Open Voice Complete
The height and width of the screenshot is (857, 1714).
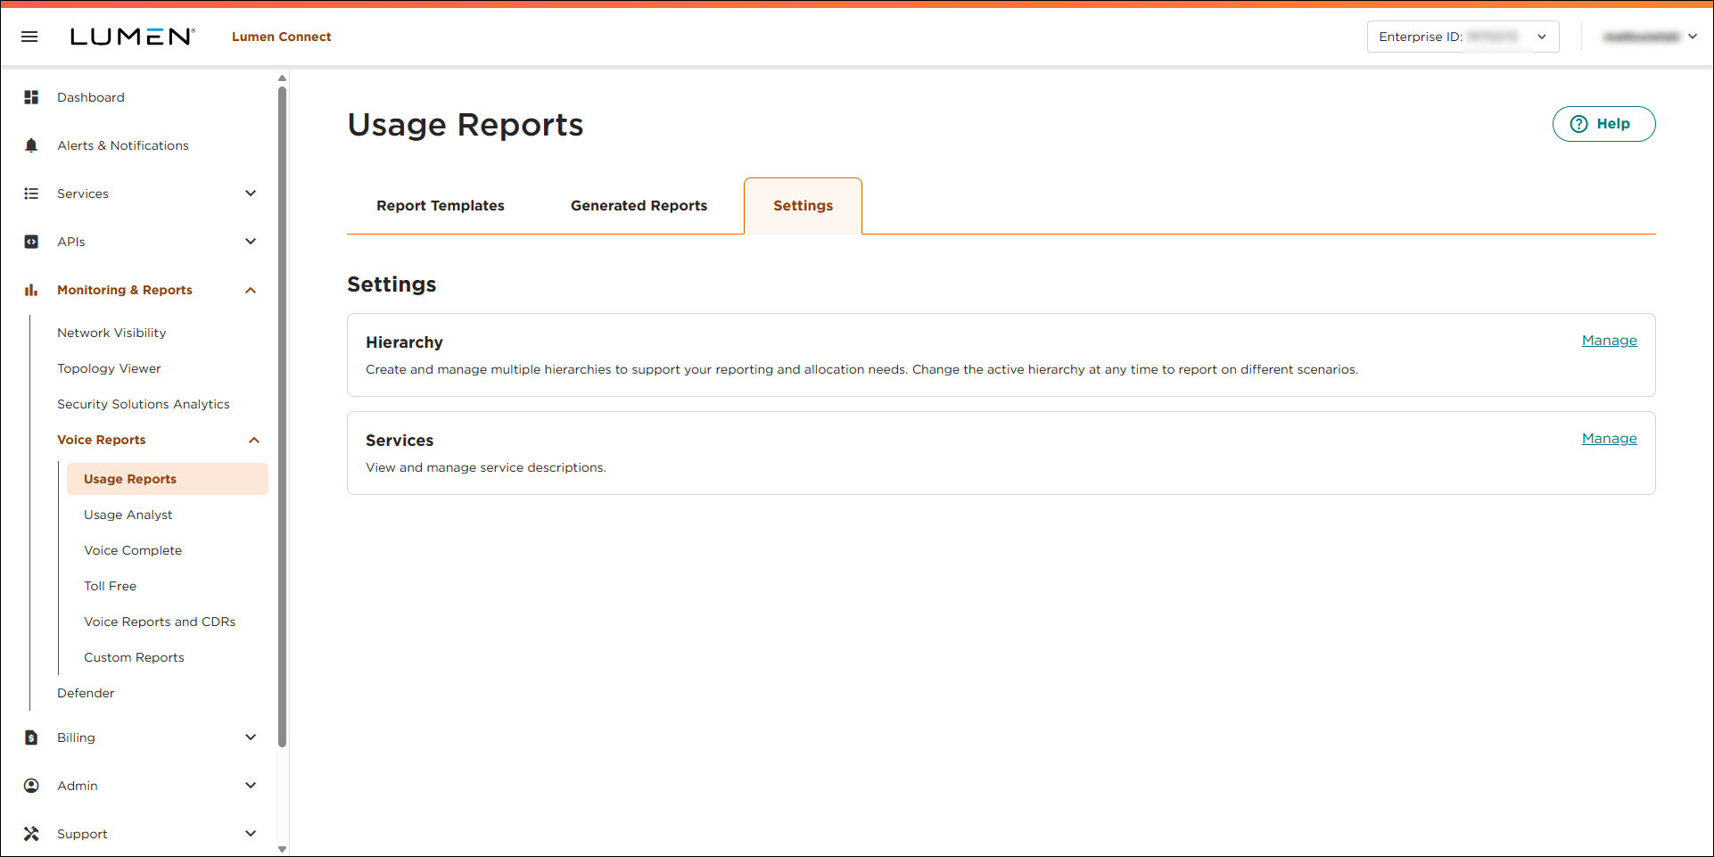(133, 550)
